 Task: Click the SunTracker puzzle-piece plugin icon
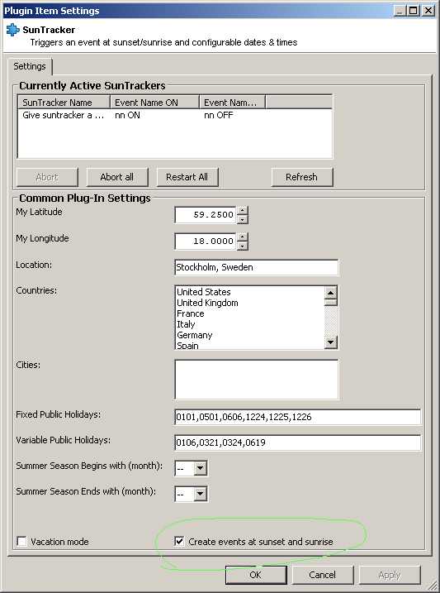tap(12, 30)
